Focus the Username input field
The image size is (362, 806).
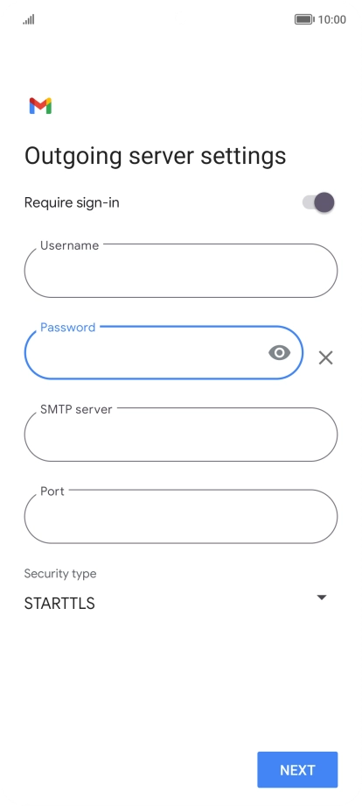(x=181, y=271)
